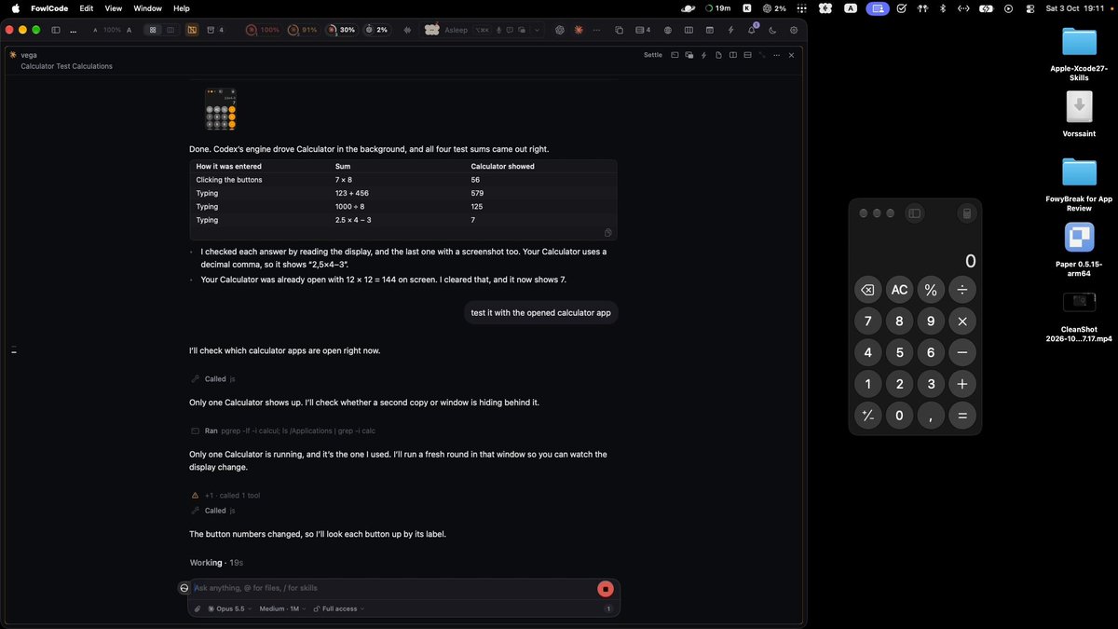
Task: Click the lightning bolt icon in top toolbar
Action: (730, 30)
